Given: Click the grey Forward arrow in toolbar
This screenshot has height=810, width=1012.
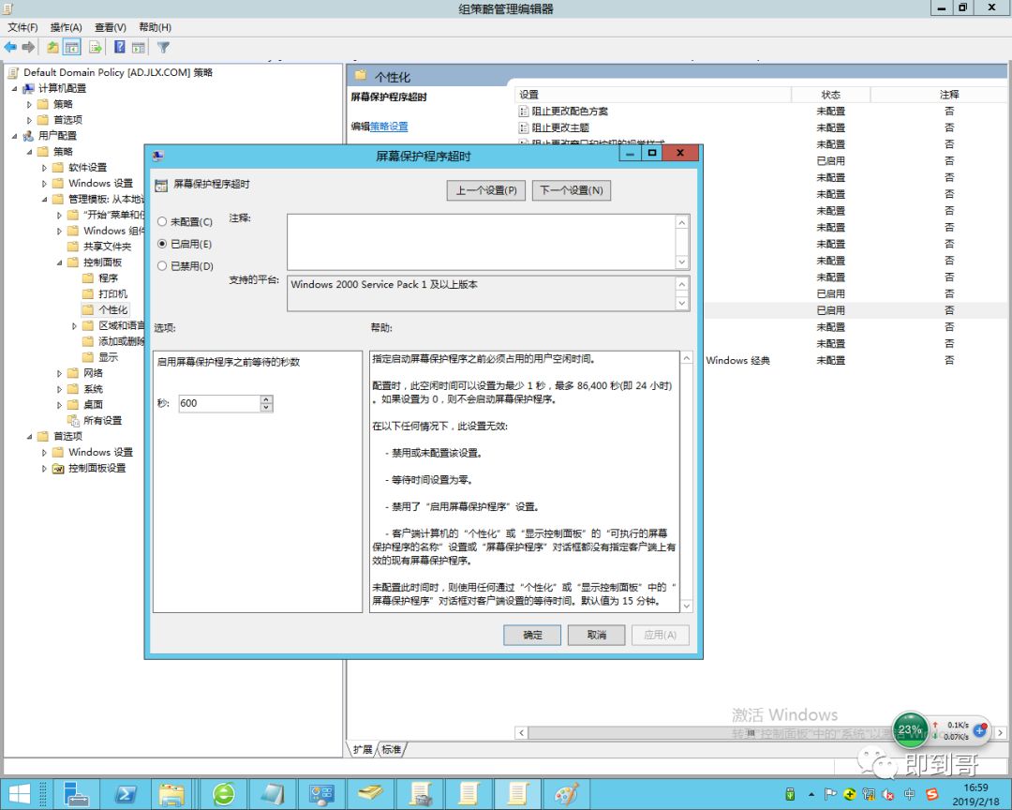Looking at the screenshot, I should click(x=28, y=47).
